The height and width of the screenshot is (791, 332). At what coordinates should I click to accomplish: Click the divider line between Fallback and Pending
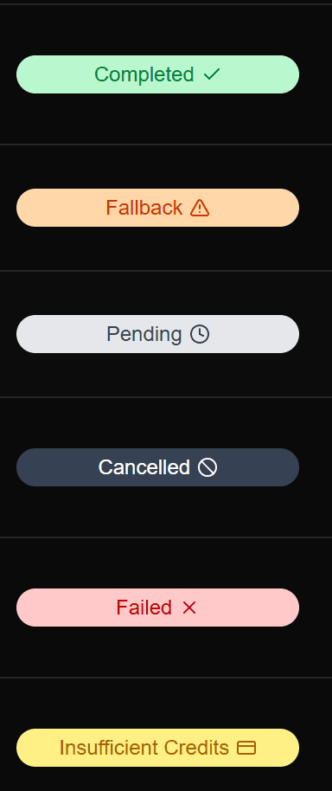tap(166, 271)
